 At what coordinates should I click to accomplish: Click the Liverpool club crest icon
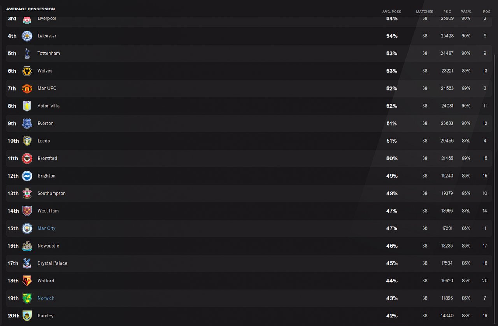[x=27, y=19]
